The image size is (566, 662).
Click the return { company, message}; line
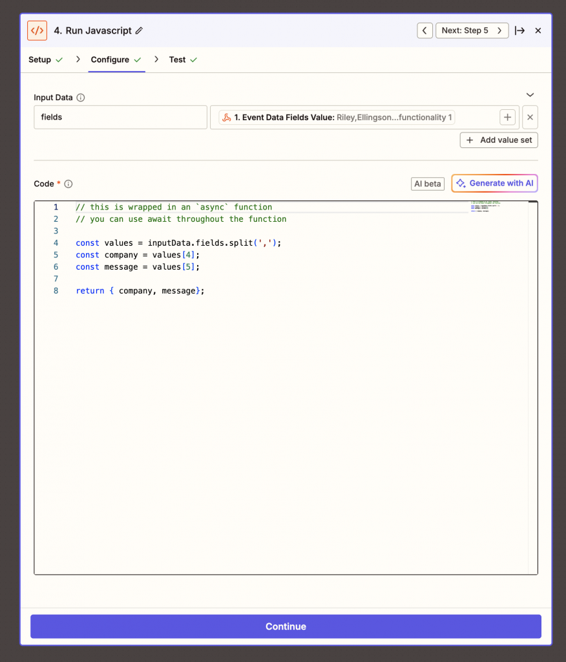(140, 291)
